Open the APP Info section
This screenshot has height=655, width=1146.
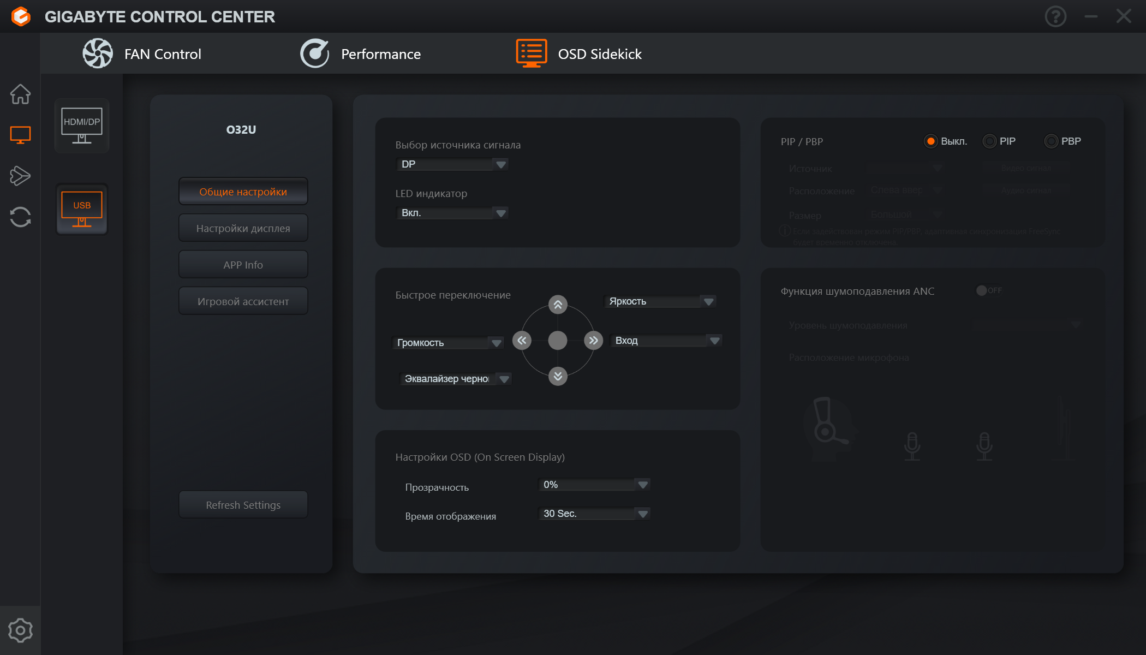243,265
